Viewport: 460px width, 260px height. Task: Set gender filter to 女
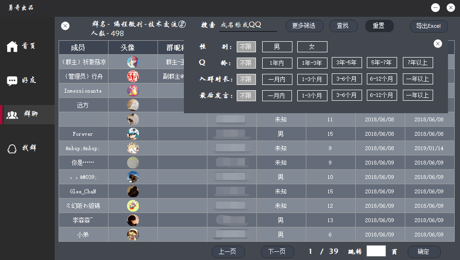pyautogui.click(x=312, y=47)
